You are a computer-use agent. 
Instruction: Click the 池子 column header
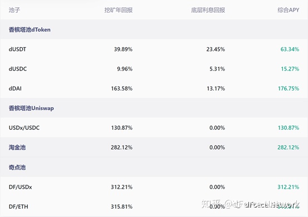[14, 10]
